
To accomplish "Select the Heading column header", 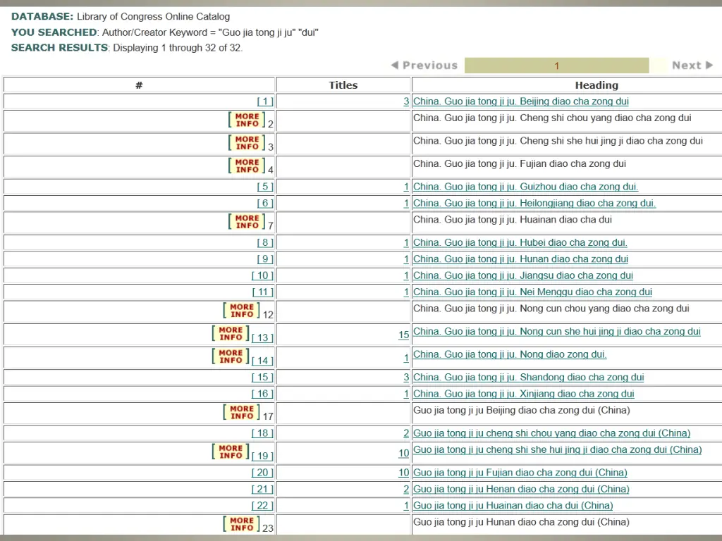I will 596,85.
